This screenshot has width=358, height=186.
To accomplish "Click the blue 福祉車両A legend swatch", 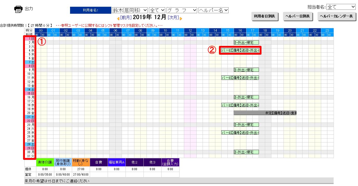I will coord(117,162).
